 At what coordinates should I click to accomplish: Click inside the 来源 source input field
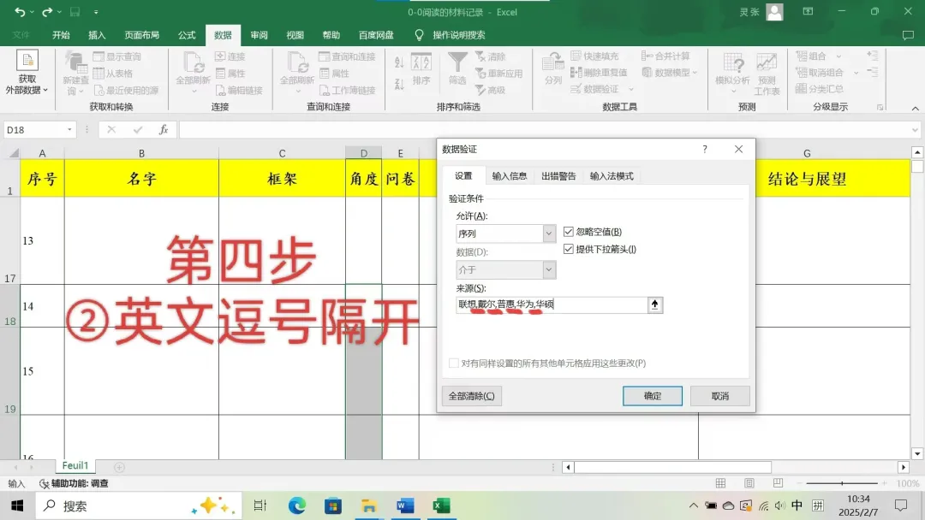(552, 304)
